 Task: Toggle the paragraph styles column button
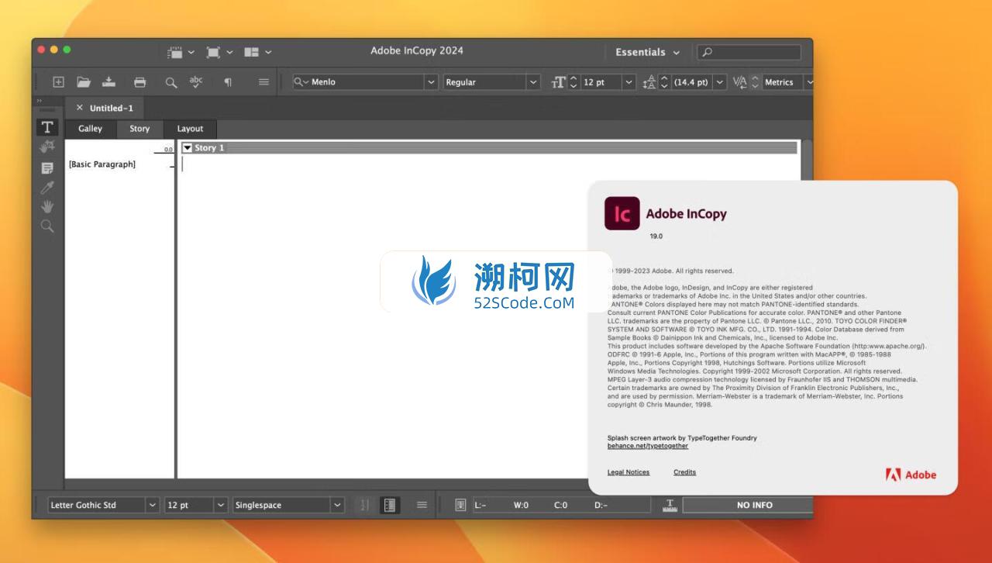[x=389, y=505]
